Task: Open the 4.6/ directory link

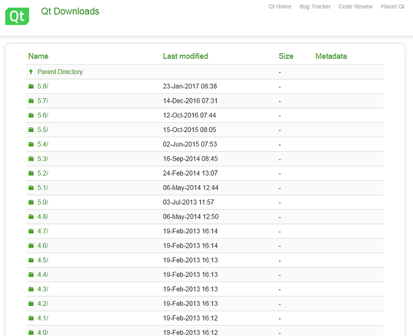Action: coord(42,245)
